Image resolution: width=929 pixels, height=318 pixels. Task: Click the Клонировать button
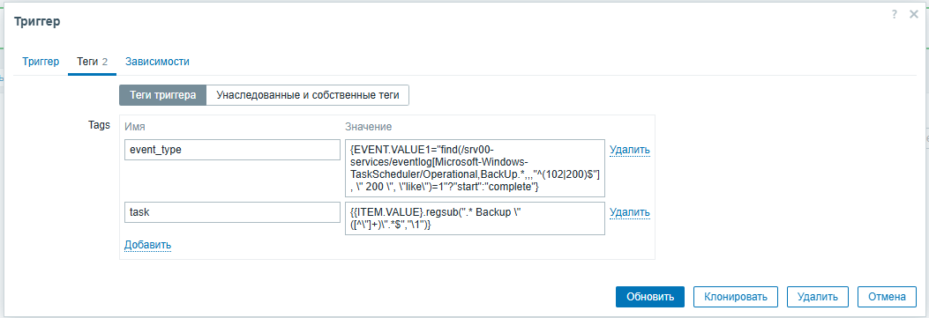[x=736, y=297]
